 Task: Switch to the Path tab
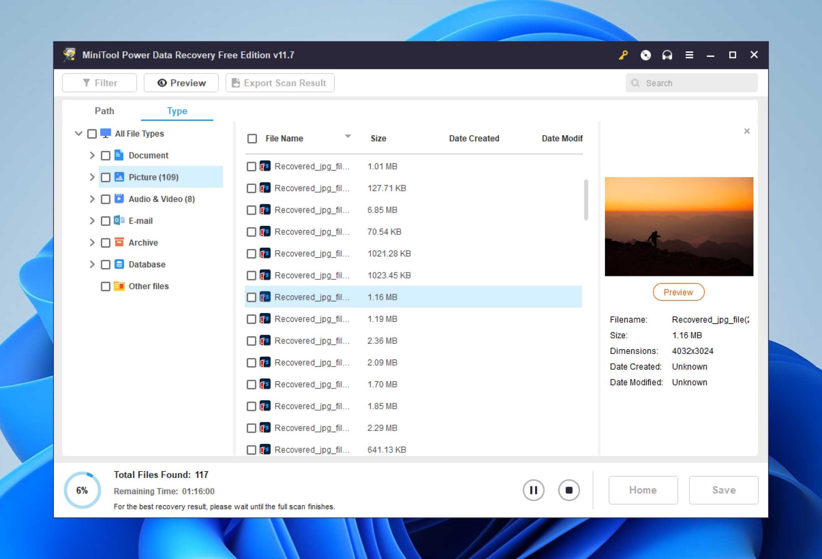[x=104, y=111]
